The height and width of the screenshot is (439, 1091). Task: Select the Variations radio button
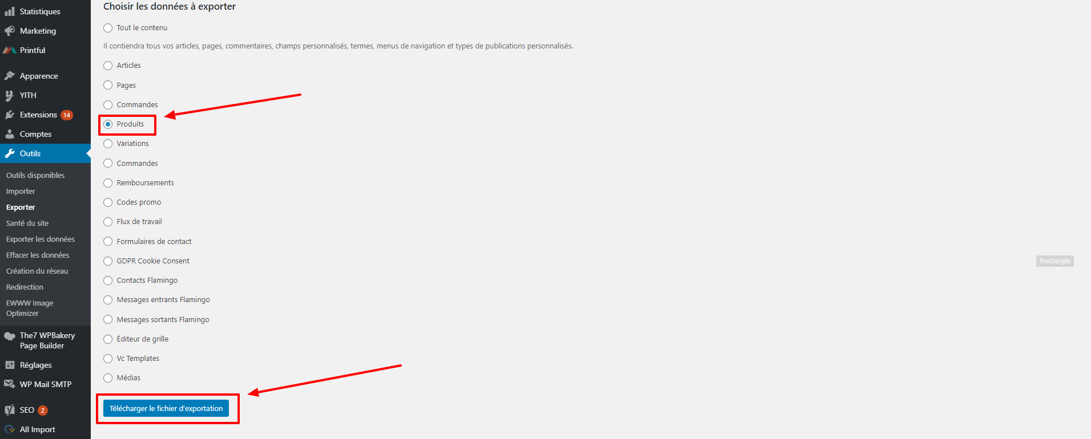pos(108,144)
